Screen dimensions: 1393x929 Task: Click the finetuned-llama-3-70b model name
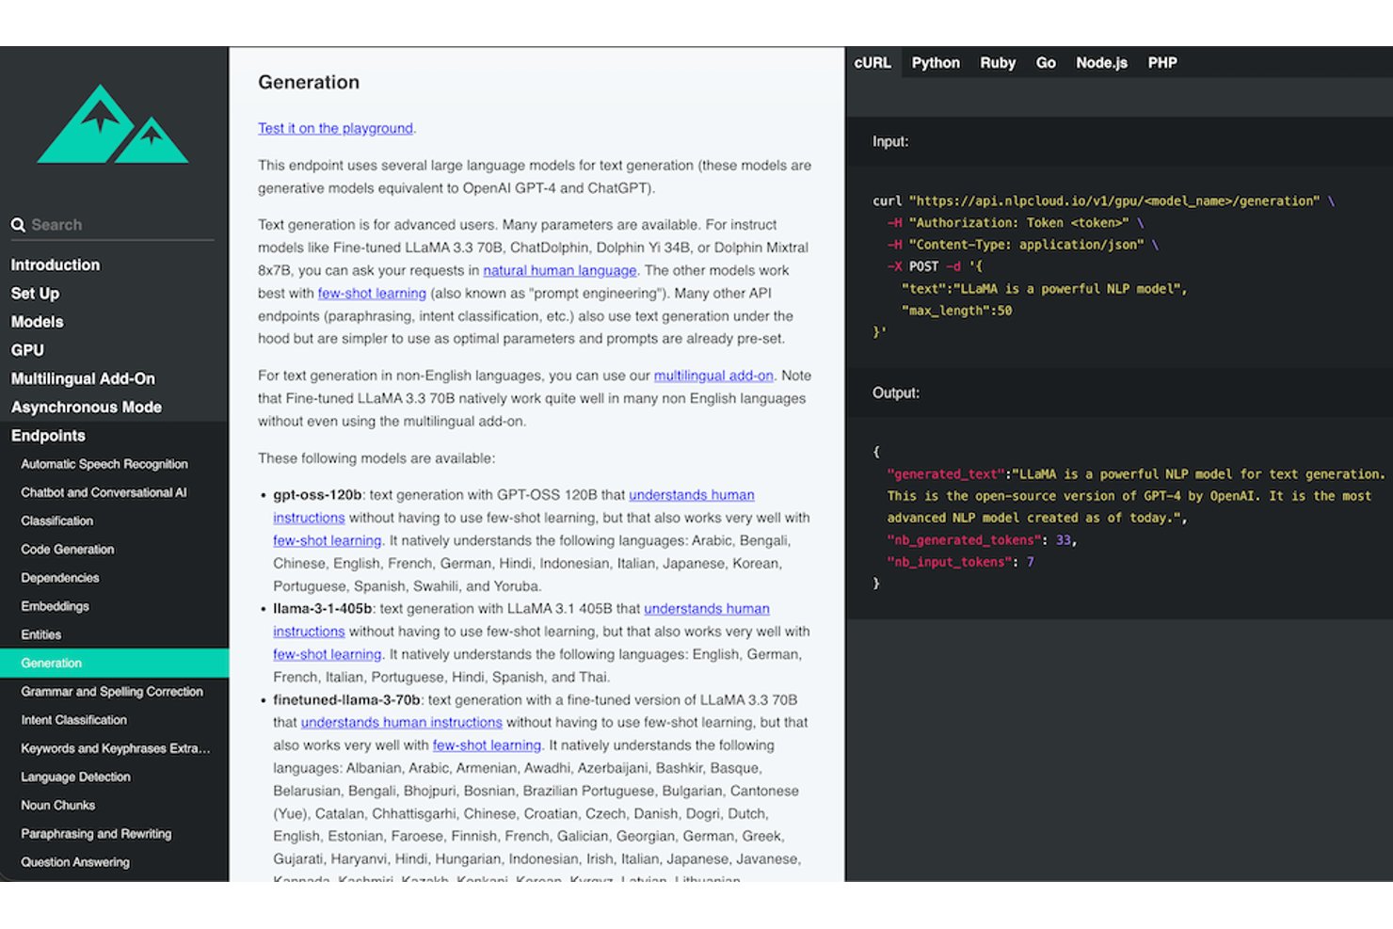(x=346, y=699)
